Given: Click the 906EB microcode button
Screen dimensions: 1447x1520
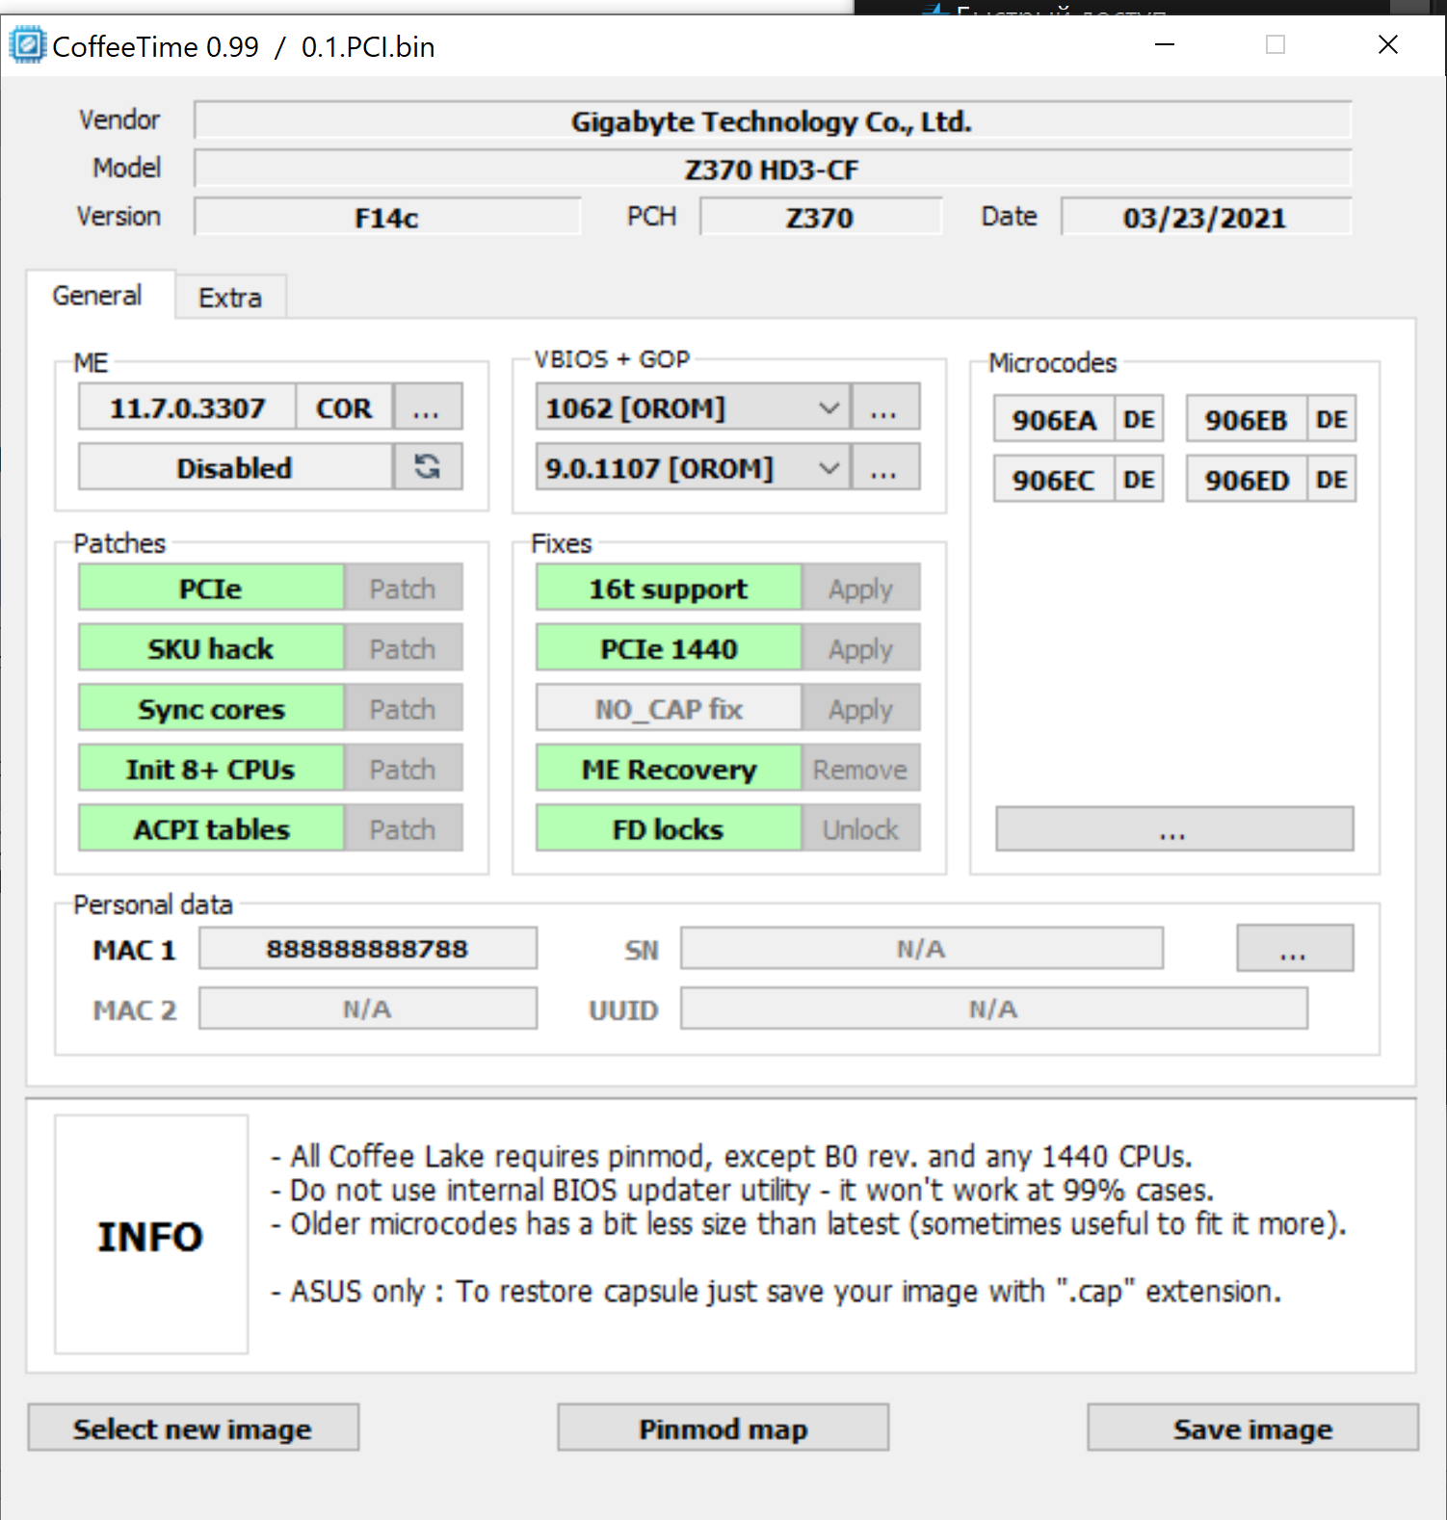Looking at the screenshot, I should pyautogui.click(x=1247, y=419).
